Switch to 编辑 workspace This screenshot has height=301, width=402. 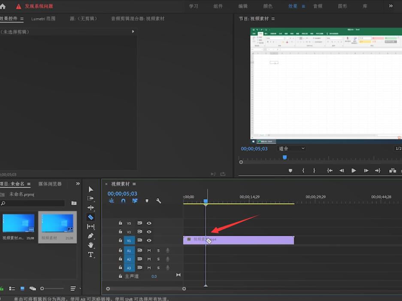pos(243,6)
